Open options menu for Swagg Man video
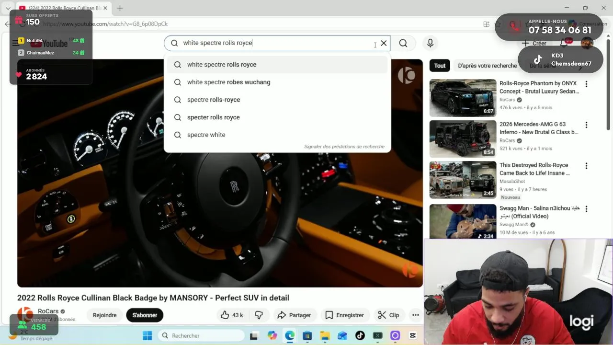 (586, 209)
